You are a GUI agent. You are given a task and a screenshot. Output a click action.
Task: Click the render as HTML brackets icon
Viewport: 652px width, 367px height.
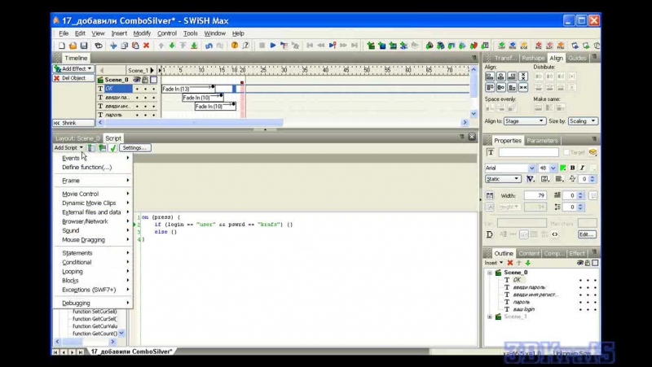(x=555, y=234)
